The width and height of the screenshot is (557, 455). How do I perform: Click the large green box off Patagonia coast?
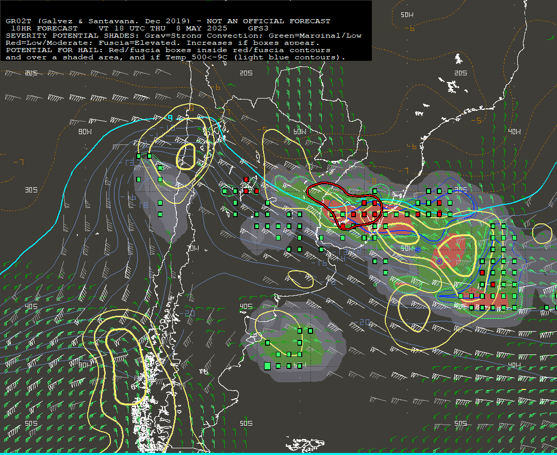click(x=268, y=366)
